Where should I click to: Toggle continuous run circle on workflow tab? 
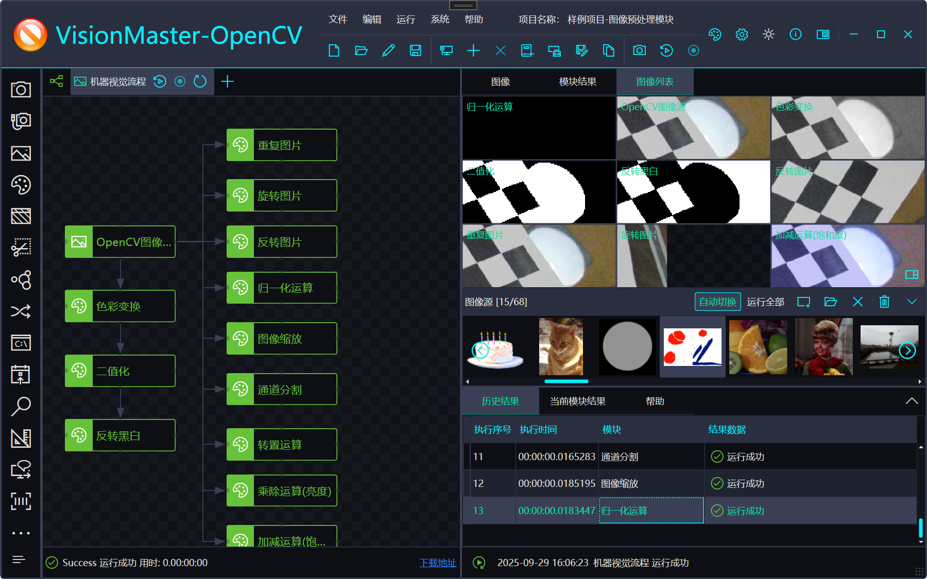click(180, 81)
